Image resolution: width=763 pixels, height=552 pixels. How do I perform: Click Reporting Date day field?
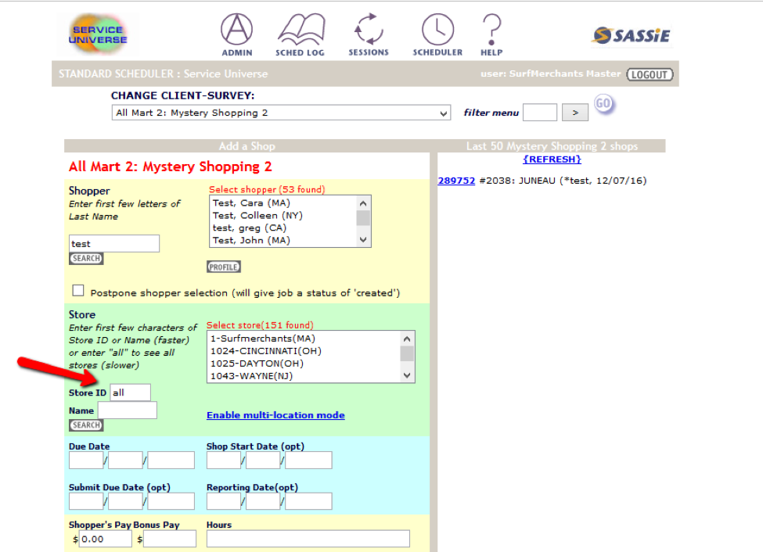click(x=263, y=501)
